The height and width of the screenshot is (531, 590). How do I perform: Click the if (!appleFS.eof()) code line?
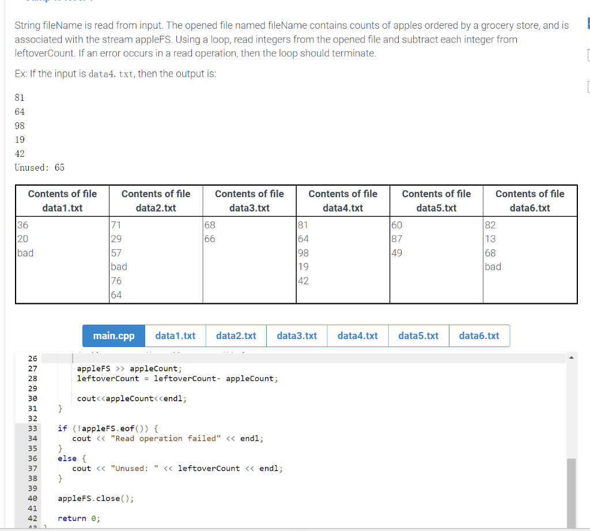tap(108, 428)
